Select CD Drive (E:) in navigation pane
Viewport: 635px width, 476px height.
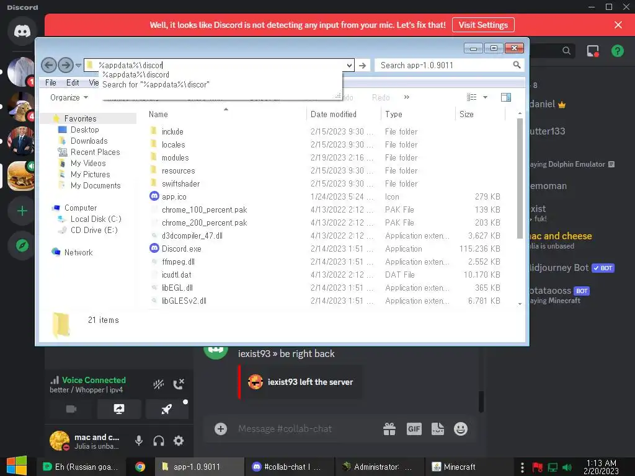click(94, 231)
